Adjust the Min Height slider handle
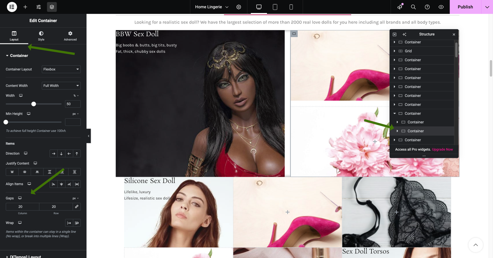This screenshot has height=258, width=493. [6, 122]
